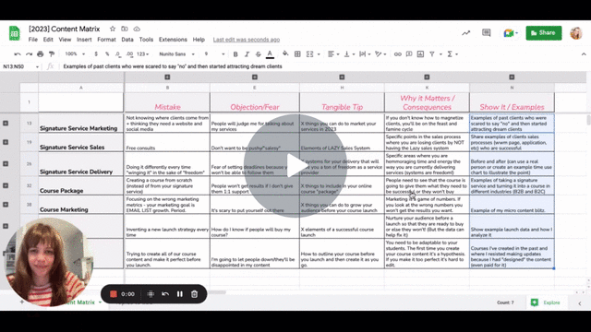Viewport: 591px width, 332px height.
Task: Select the paint format tool
Action: click(52, 54)
